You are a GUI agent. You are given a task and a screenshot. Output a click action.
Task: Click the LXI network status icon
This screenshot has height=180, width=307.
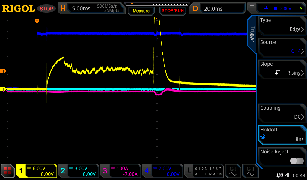pos(280,175)
